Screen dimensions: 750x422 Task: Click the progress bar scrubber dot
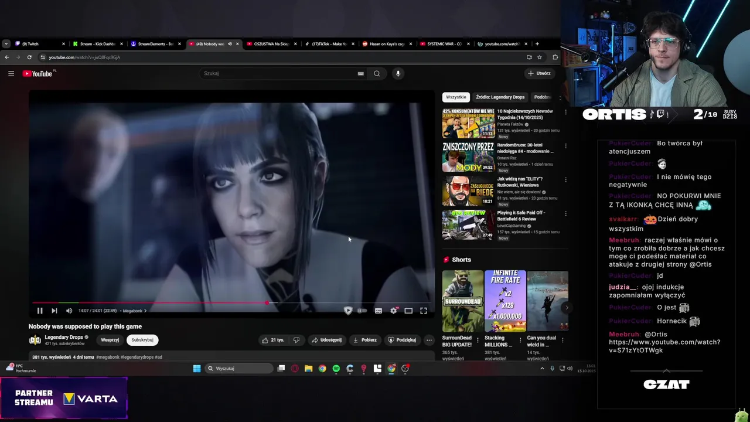pyautogui.click(x=267, y=303)
